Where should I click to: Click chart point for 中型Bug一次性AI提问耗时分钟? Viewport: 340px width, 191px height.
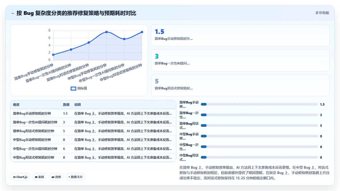(124, 39)
